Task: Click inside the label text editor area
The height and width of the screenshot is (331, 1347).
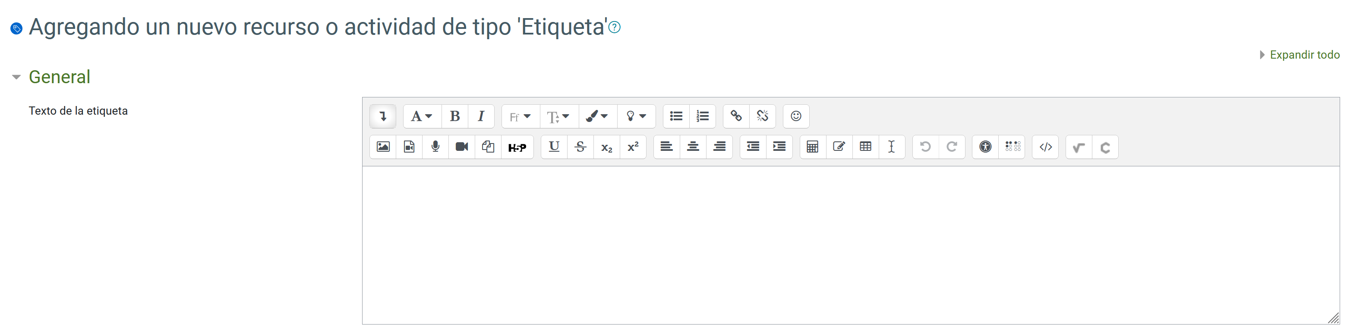Action: pos(851,245)
